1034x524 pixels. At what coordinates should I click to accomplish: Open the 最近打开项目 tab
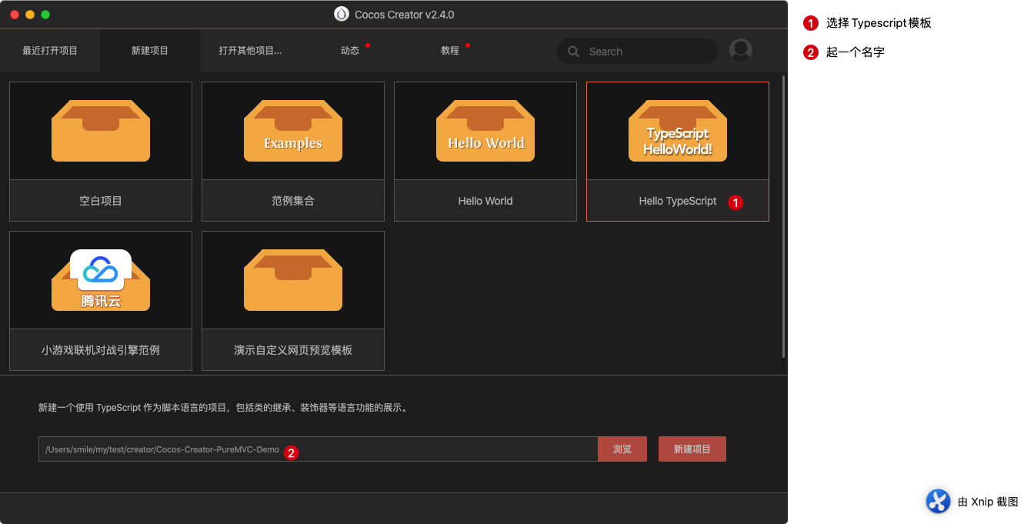pyautogui.click(x=50, y=51)
